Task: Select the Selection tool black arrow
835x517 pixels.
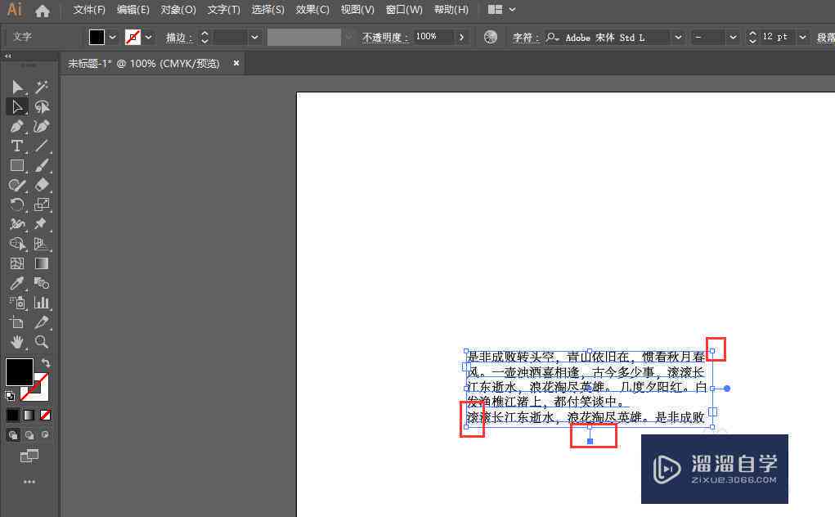Action: pyautogui.click(x=17, y=87)
